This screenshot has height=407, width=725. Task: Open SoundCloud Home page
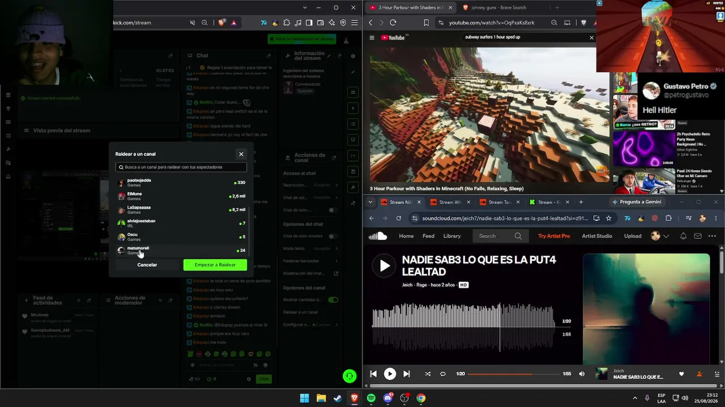click(406, 236)
